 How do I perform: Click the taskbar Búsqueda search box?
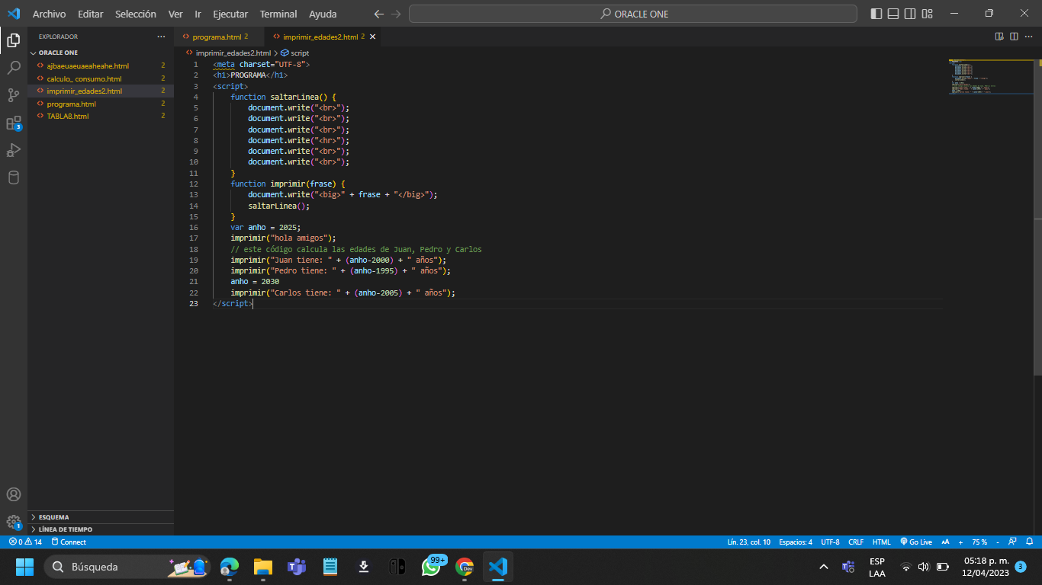point(127,567)
